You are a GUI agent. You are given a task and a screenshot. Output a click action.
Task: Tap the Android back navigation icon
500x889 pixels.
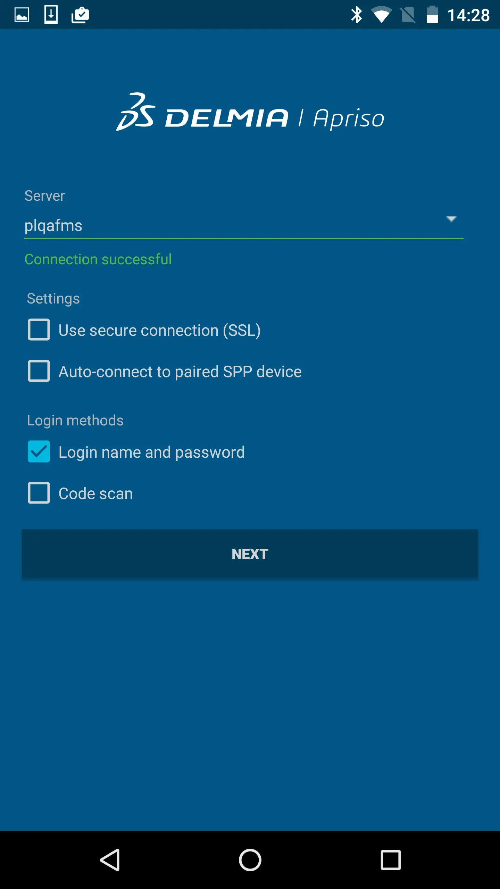point(110,860)
